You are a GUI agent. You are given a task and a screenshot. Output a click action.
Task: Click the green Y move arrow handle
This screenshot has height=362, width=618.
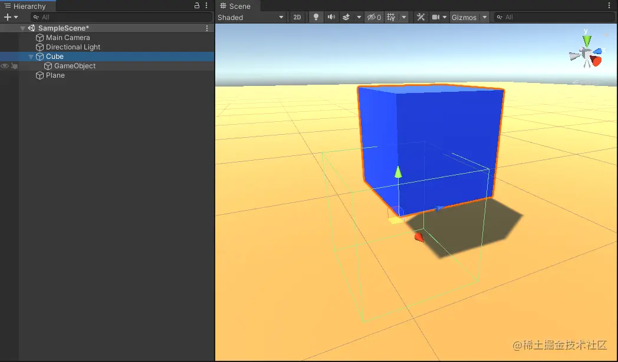pyautogui.click(x=398, y=172)
